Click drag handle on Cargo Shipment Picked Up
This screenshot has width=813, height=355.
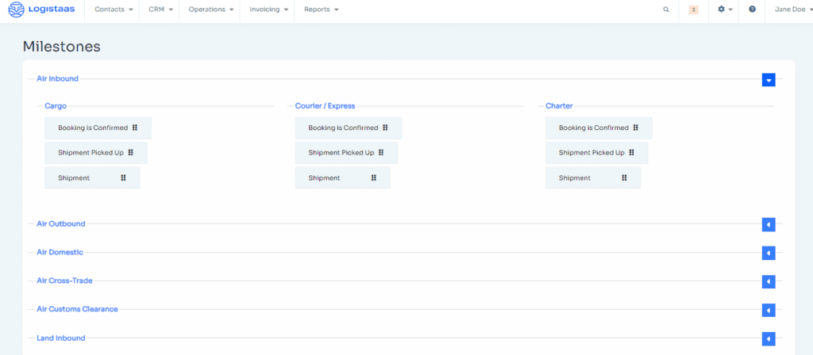131,153
